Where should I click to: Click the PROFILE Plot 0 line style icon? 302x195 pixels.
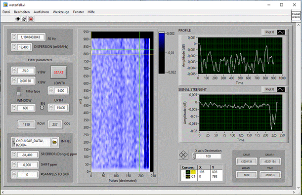coord(281,32)
